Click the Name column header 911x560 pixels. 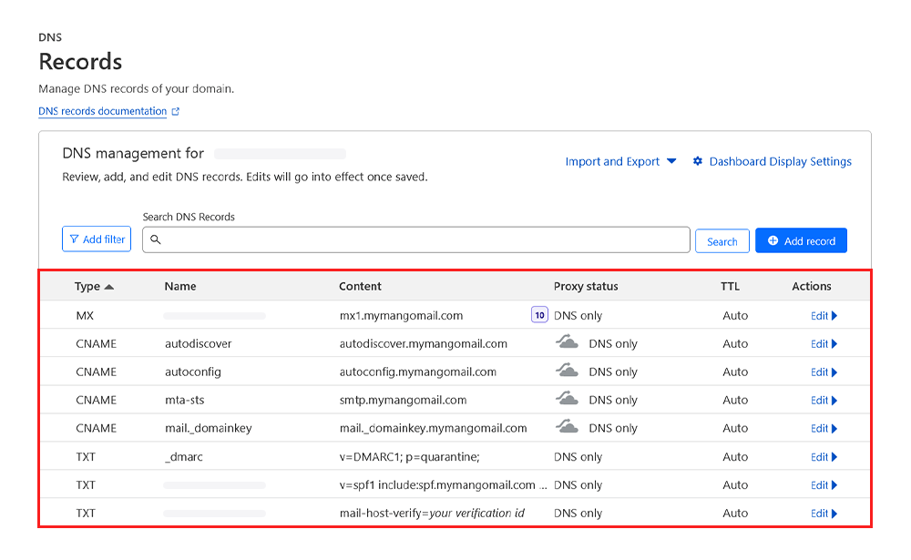[180, 287]
